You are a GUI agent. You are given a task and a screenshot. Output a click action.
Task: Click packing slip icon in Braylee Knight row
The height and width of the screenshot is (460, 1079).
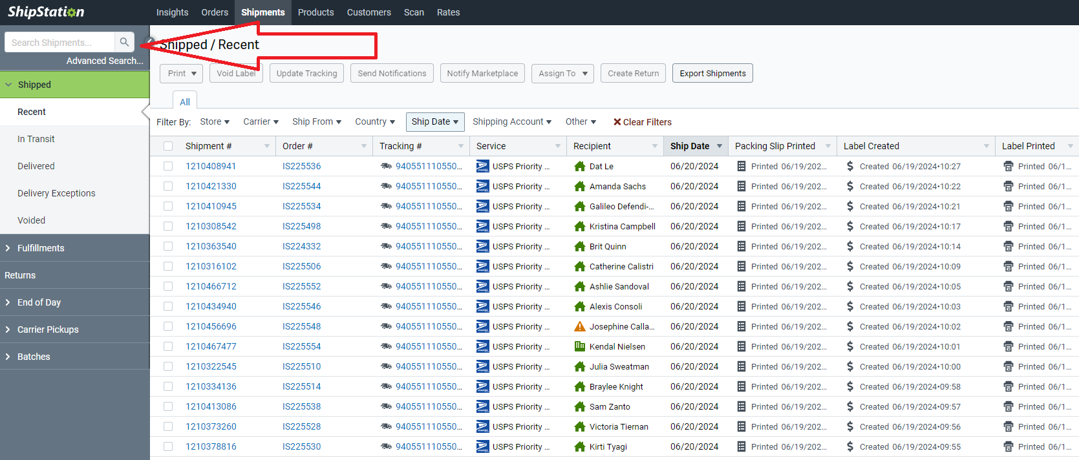coord(742,386)
